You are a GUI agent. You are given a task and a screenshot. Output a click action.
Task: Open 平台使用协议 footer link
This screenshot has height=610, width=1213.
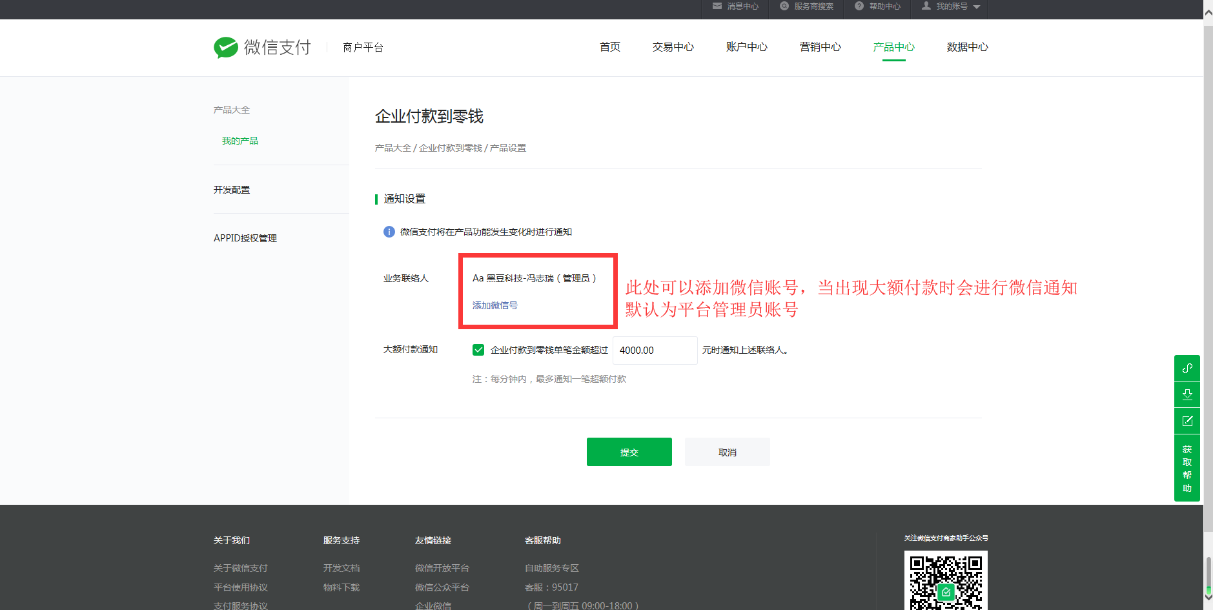[x=241, y=587]
